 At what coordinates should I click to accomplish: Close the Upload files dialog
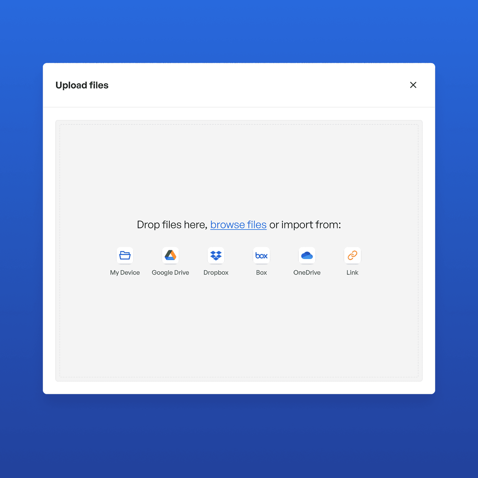point(413,85)
